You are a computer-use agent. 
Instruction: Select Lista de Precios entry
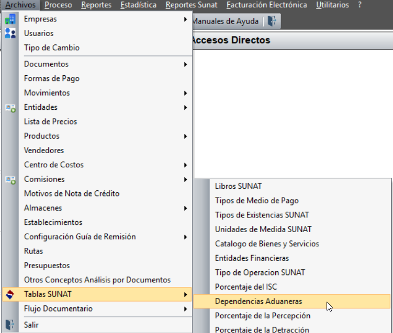(96, 122)
